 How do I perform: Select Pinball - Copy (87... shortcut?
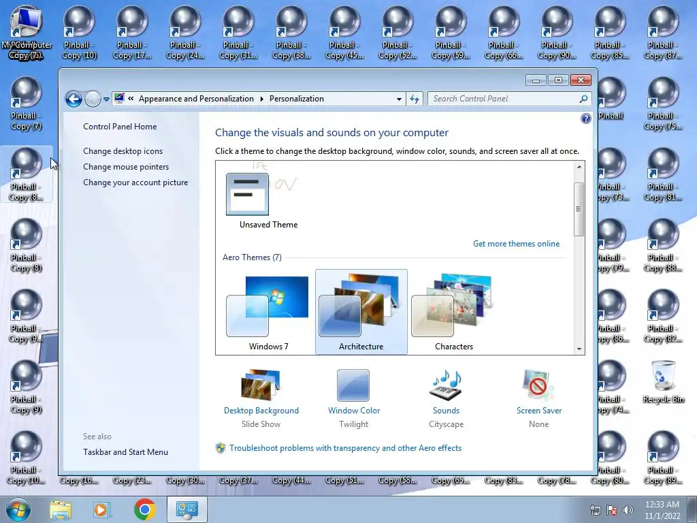(663, 32)
